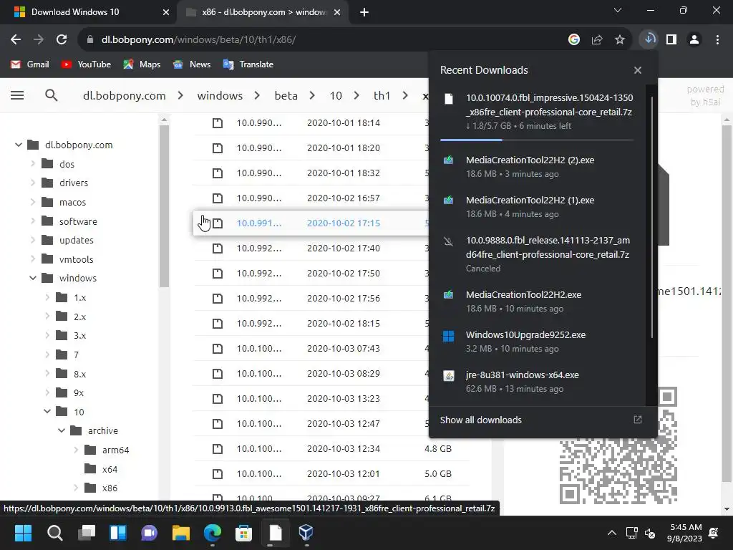Click the Recent Downloads list scrollbar
This screenshot has width=733, height=550.
pyautogui.click(x=651, y=218)
